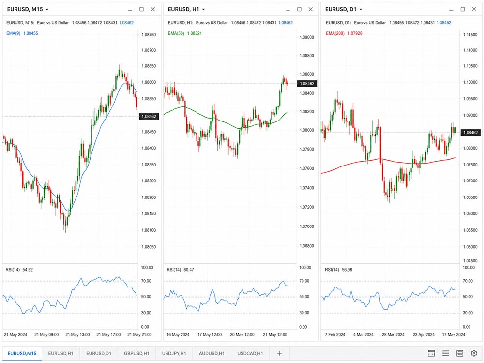Expand the EURUSD, H1 title dropdown

click(203, 10)
